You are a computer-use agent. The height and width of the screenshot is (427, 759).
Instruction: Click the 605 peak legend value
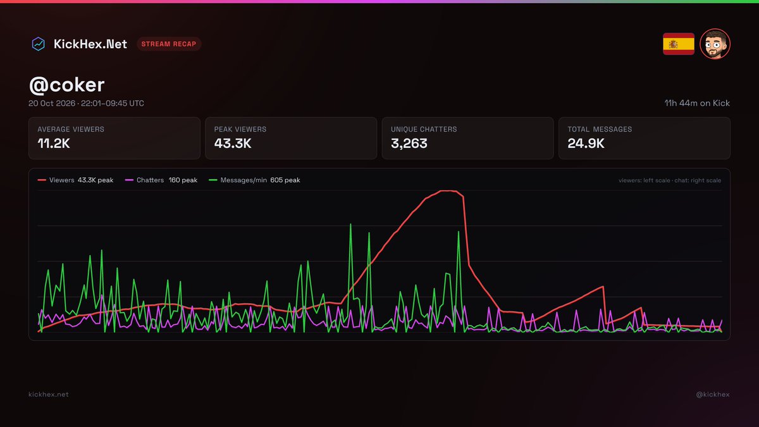(x=285, y=180)
